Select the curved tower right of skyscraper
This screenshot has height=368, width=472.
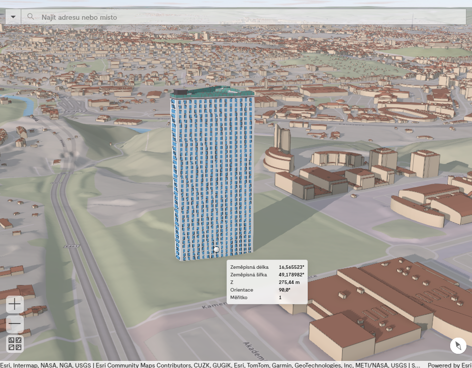(x=282, y=138)
